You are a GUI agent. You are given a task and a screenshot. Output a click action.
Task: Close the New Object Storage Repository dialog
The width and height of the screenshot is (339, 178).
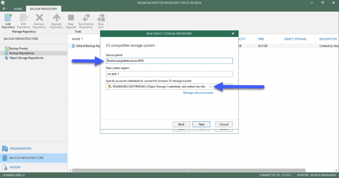click(x=233, y=34)
